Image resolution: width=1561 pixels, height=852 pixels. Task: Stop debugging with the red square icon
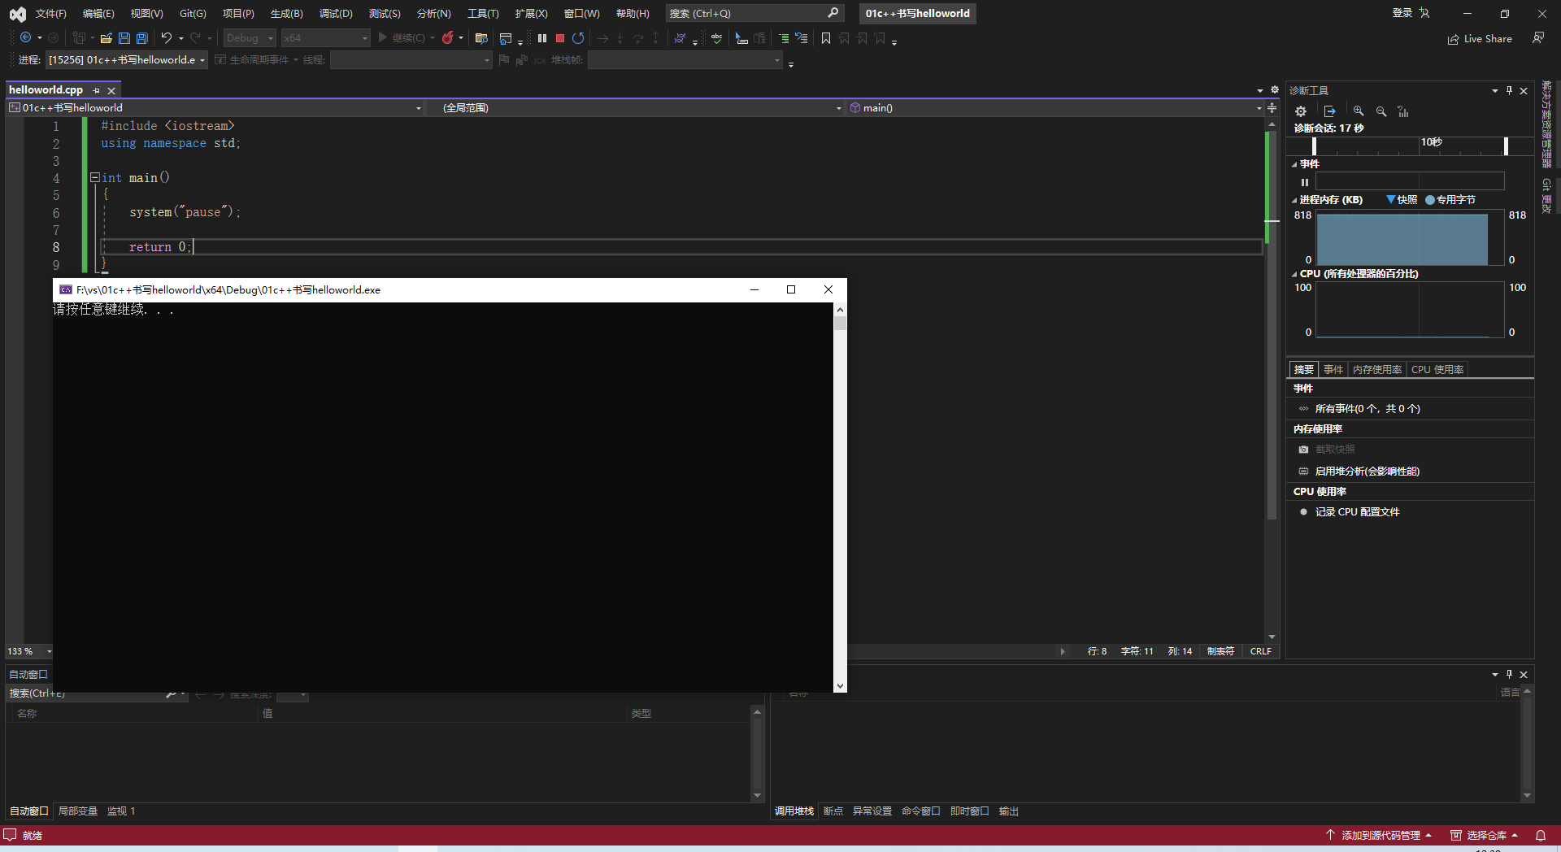(x=560, y=38)
